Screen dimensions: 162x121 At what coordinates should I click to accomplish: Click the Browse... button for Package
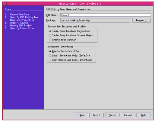[141, 20]
